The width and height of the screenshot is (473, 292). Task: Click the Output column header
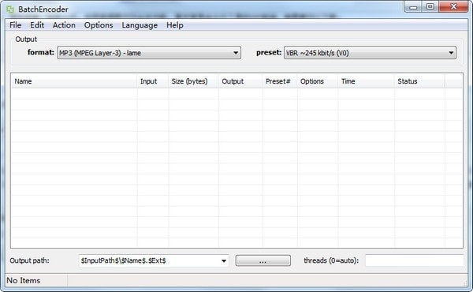click(x=240, y=81)
